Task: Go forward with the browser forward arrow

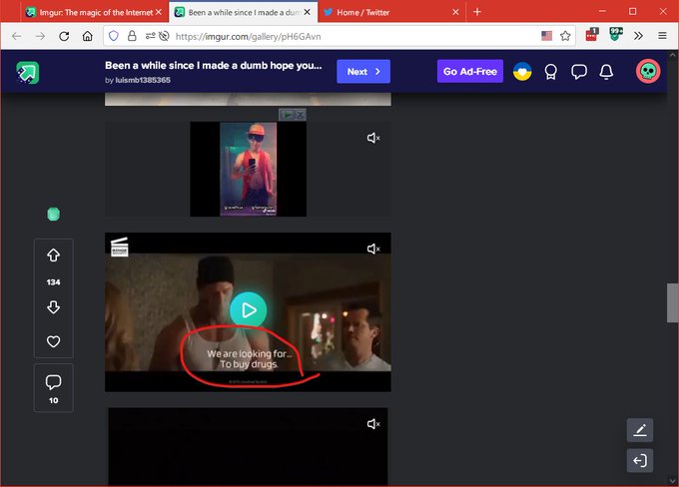Action: 40,36
